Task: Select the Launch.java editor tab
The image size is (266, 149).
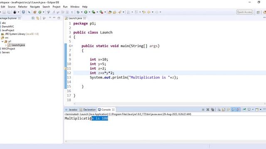Action: (x=75, y=18)
